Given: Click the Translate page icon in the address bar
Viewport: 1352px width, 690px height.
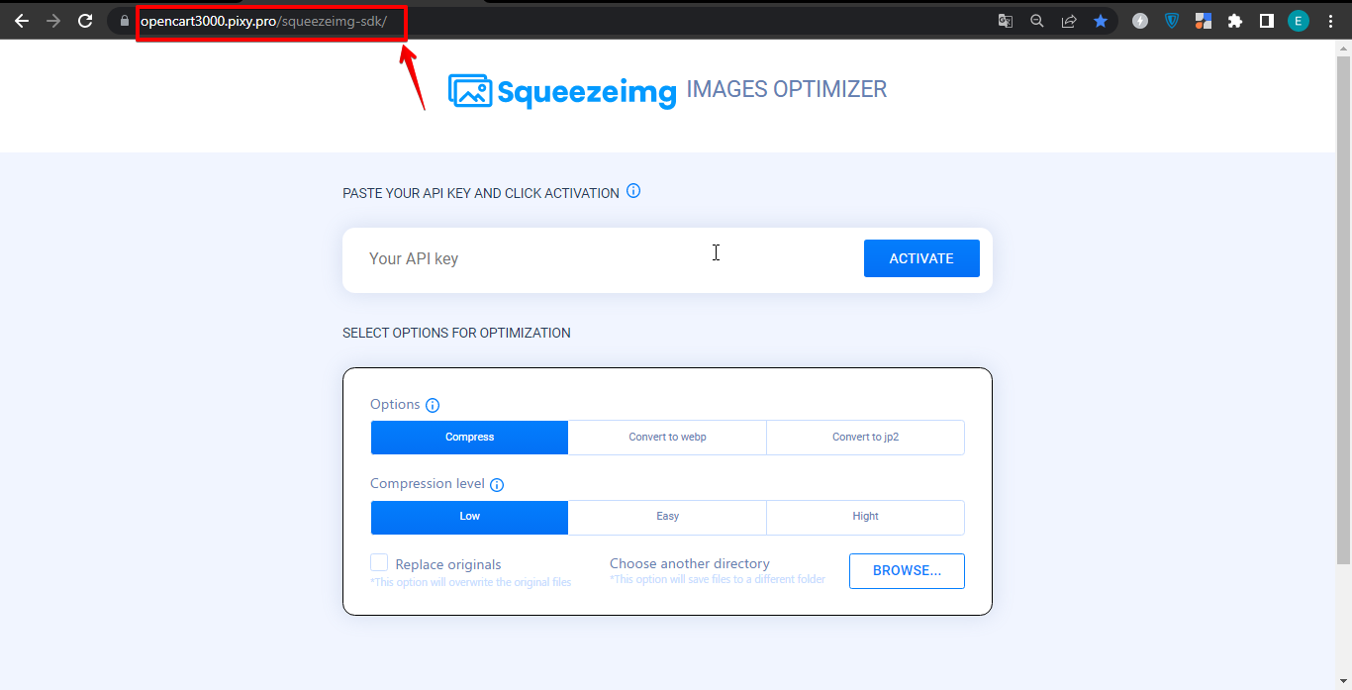Looking at the screenshot, I should [1006, 21].
